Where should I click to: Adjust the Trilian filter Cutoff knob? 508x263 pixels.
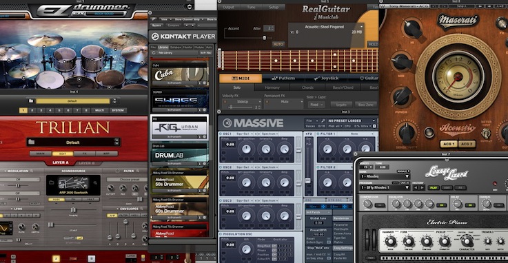pyautogui.click(x=110, y=188)
